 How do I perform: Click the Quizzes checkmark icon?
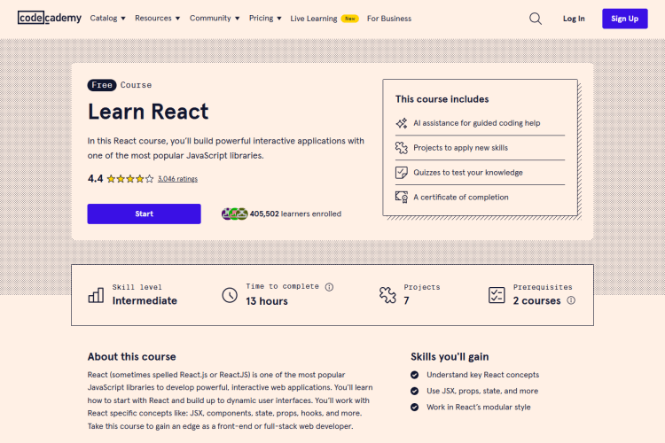pyautogui.click(x=401, y=173)
